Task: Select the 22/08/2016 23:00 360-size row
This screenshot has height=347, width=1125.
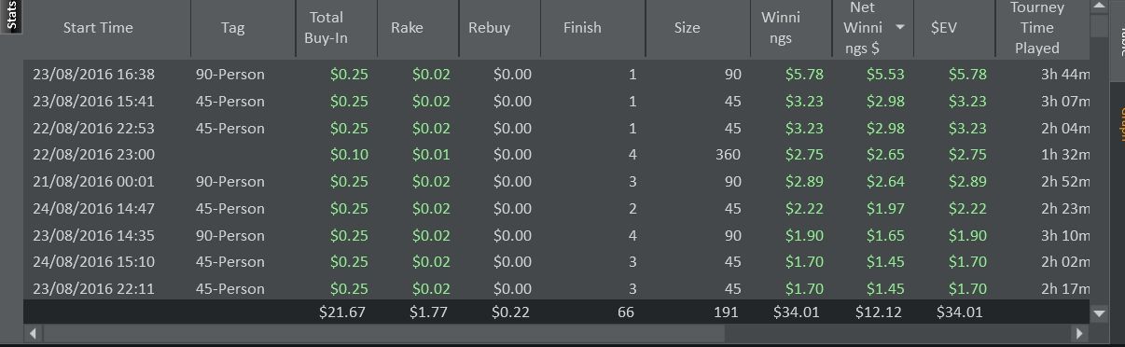Action: pyautogui.click(x=556, y=155)
